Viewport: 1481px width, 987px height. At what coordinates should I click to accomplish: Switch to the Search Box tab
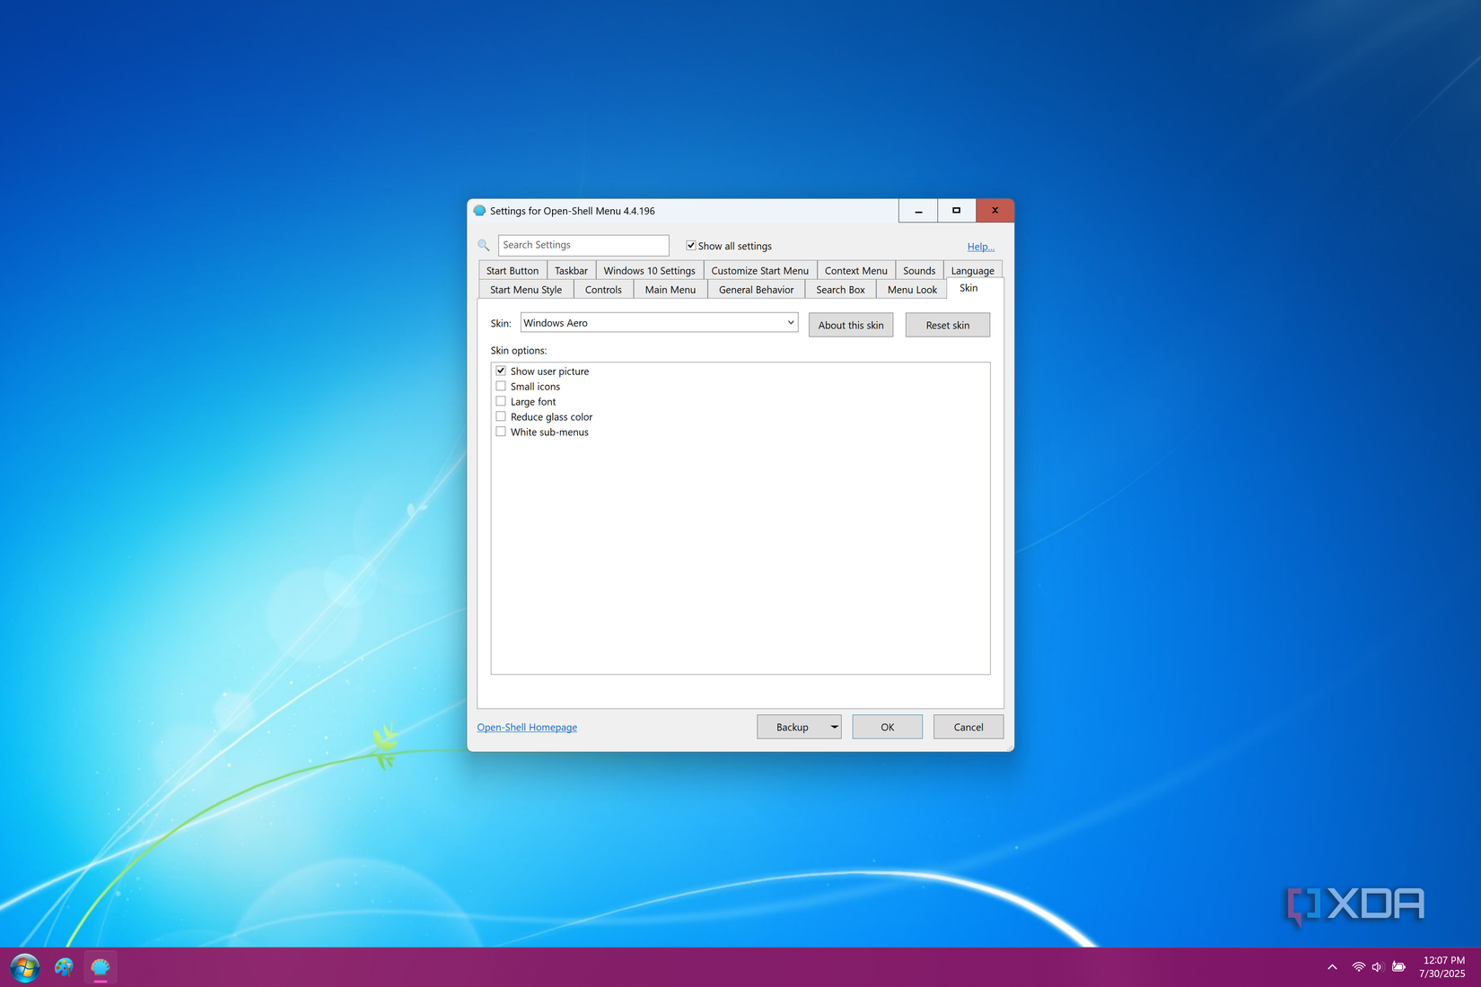pos(840,290)
